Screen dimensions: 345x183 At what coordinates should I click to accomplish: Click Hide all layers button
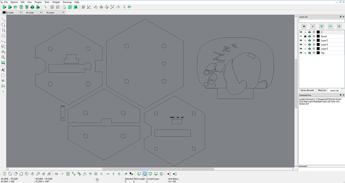(x=313, y=27)
